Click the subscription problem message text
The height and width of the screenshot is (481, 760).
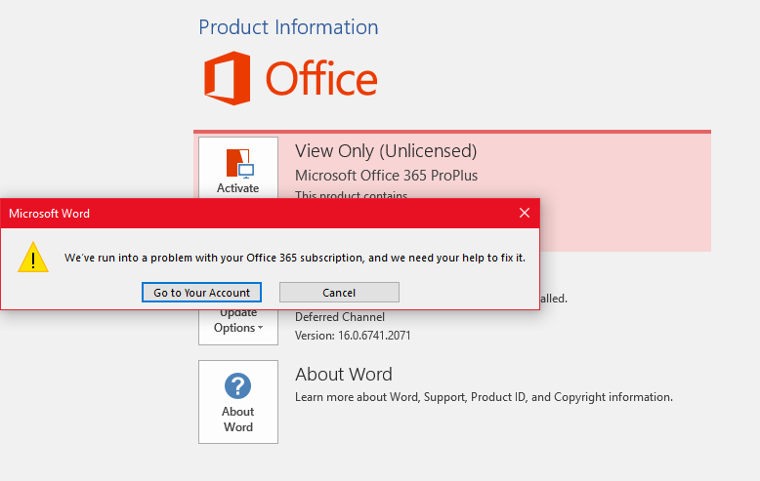click(295, 258)
